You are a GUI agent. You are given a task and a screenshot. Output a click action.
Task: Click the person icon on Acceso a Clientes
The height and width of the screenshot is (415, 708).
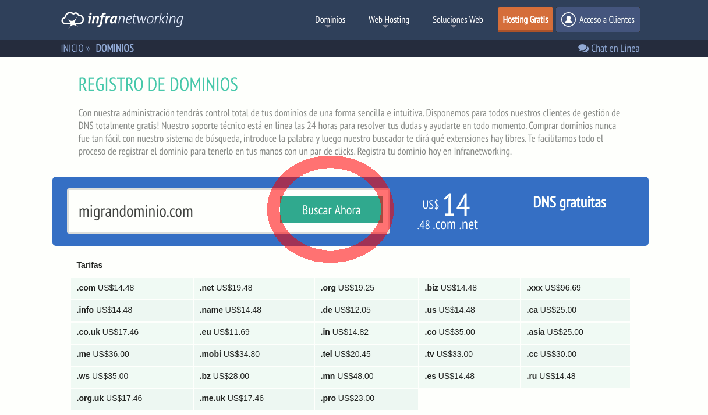(568, 19)
